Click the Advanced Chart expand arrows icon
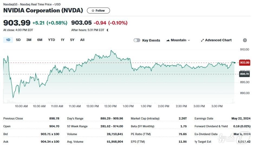253x147 pixels. pyautogui.click(x=202, y=40)
